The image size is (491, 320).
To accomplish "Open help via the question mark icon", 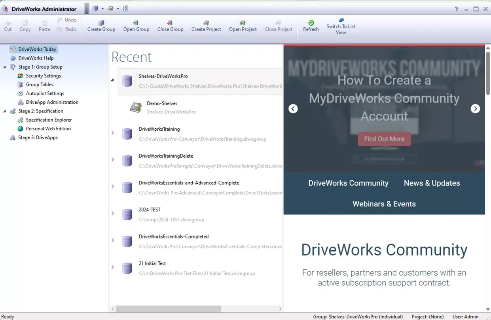I will pos(456,9).
